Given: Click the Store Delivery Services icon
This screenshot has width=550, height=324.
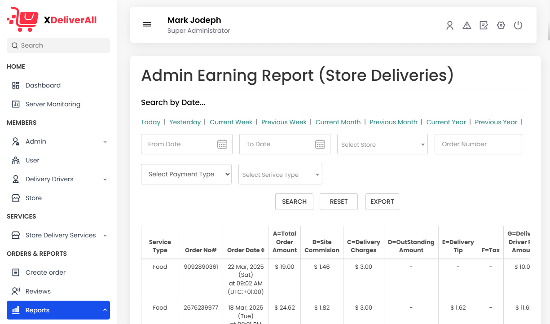Looking at the screenshot, I should pos(16,235).
